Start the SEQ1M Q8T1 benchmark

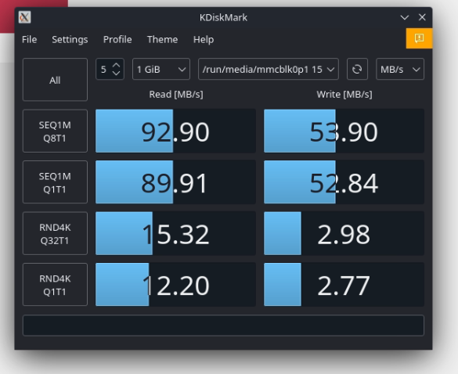pyautogui.click(x=55, y=131)
